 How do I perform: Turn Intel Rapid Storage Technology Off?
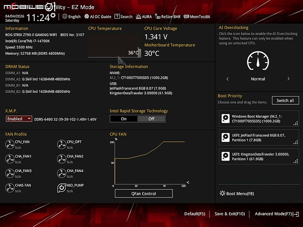pos(151,119)
